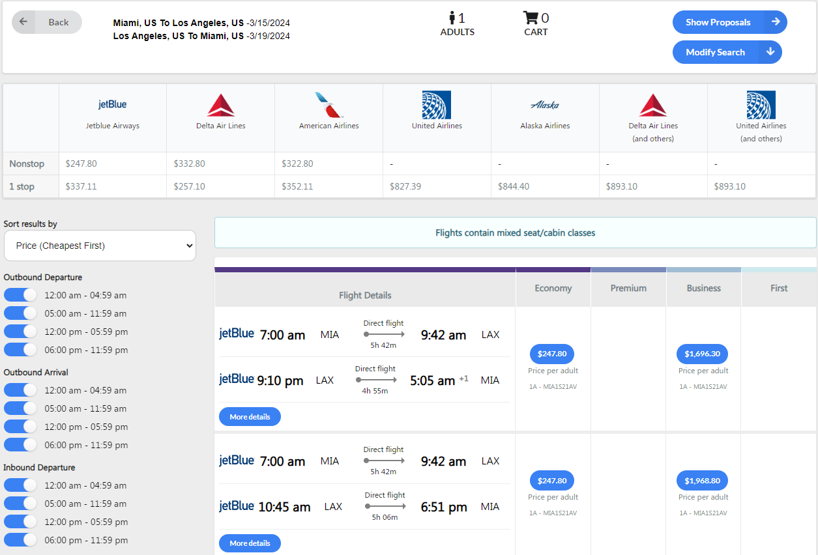Viewport: 818px width, 555px height.
Task: Click jetBlue logo on the 10:45 am flight
Action: tap(237, 505)
